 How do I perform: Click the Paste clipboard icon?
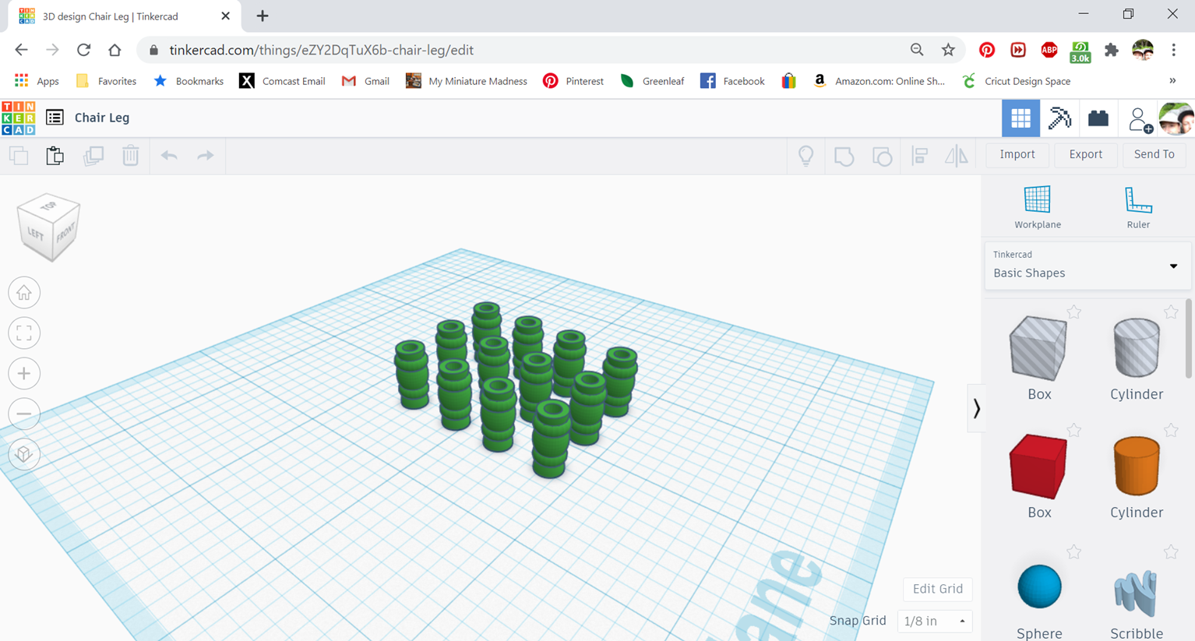[55, 156]
